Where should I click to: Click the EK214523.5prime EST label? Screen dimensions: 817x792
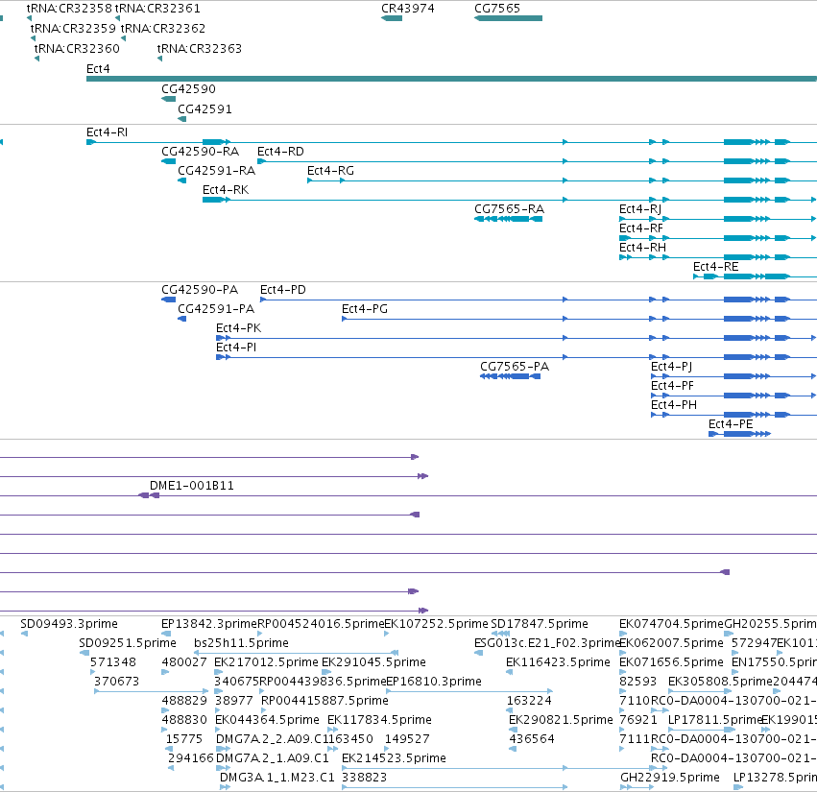click(x=394, y=758)
